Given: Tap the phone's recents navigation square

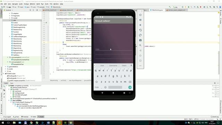Looking at the screenshot, I should click(x=124, y=93).
